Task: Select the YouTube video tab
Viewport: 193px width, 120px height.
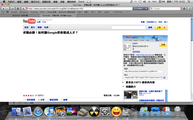Action: [x=58, y=16]
